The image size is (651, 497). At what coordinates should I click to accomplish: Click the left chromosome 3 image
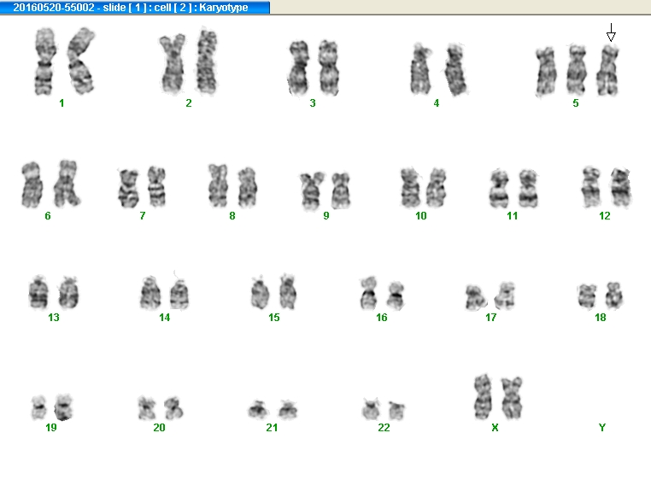[x=299, y=68]
